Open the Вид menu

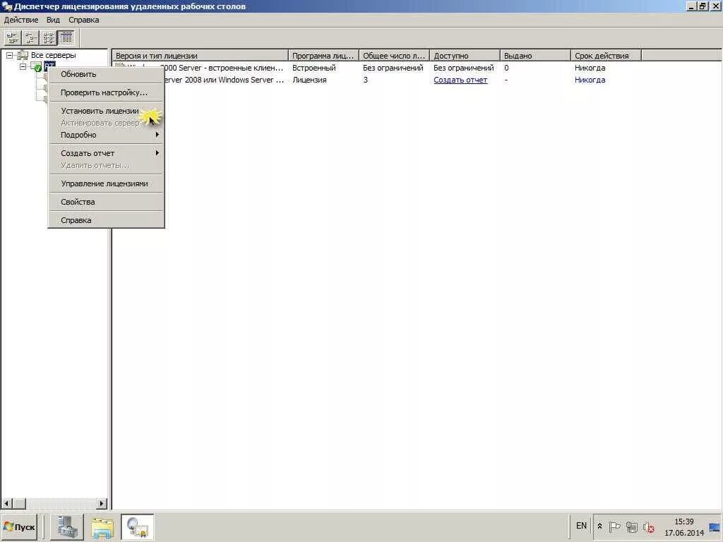coord(53,20)
